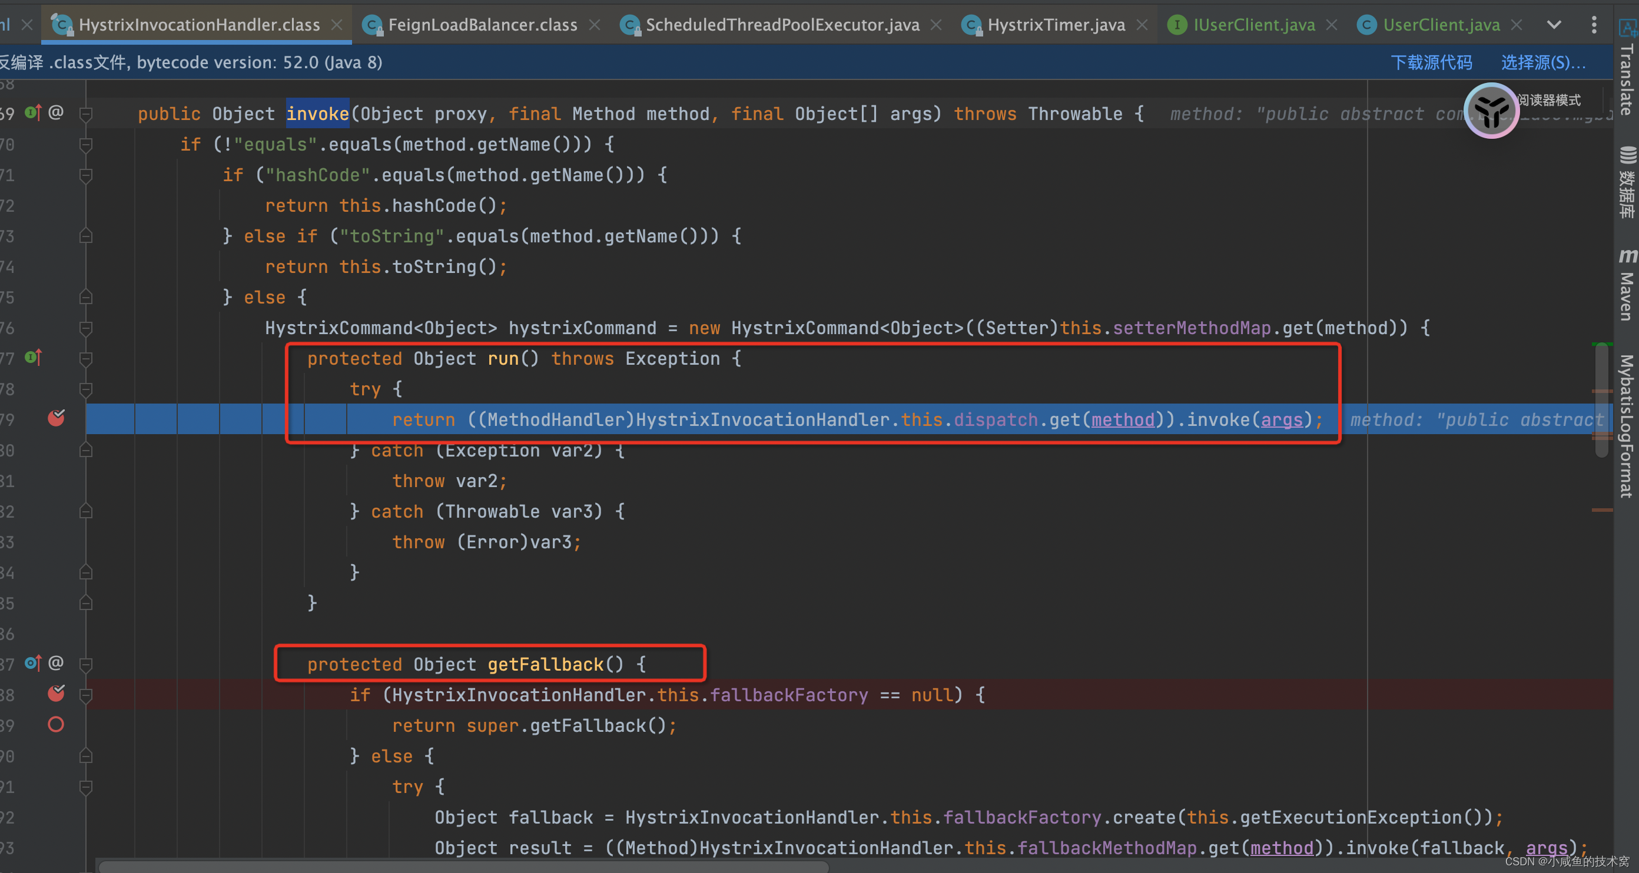Click the @ annotation gutter icon on invoke line
This screenshot has width=1639, height=873.
[x=56, y=112]
